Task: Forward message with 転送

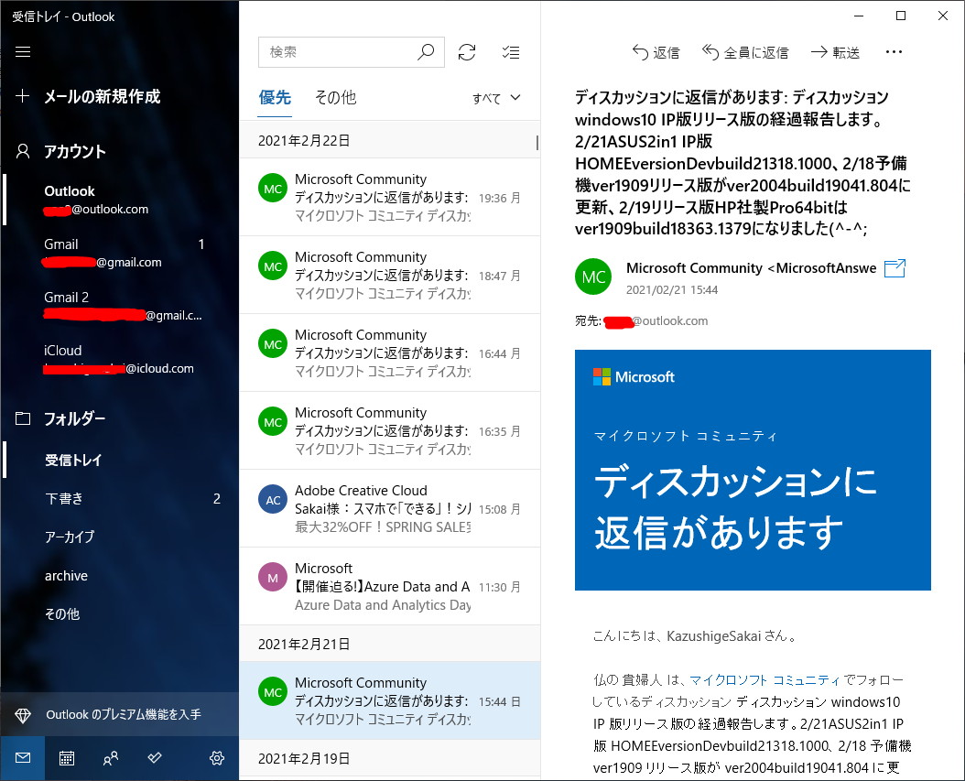Action: 835,53
